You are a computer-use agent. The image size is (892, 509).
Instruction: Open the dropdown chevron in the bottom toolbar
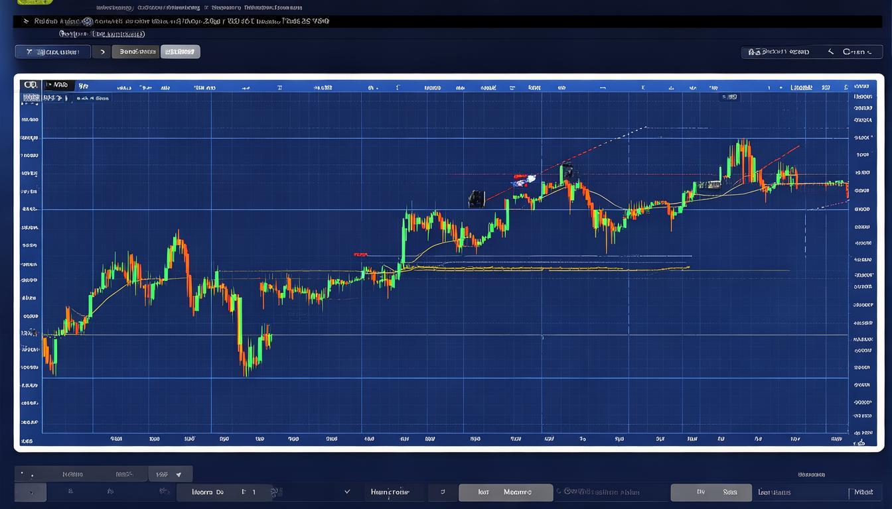347,492
